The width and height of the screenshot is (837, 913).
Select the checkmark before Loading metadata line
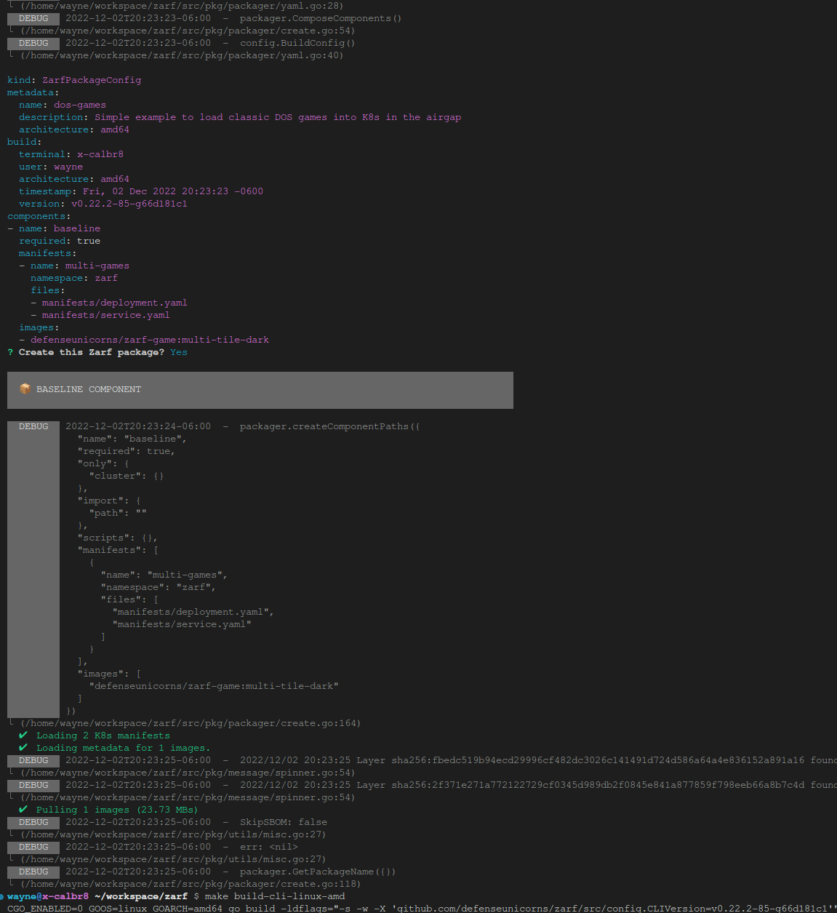[x=23, y=748]
